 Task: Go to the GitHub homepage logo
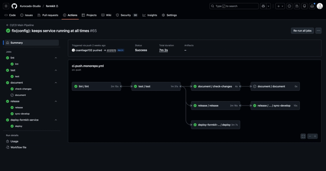point(14,6)
